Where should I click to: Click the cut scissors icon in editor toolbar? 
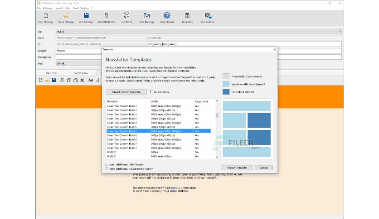tap(62, 80)
